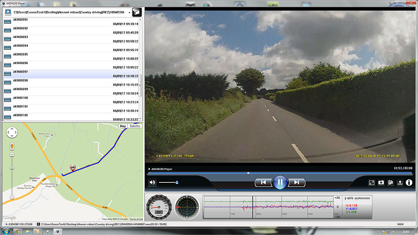Click the export/upload icon

tap(400, 182)
